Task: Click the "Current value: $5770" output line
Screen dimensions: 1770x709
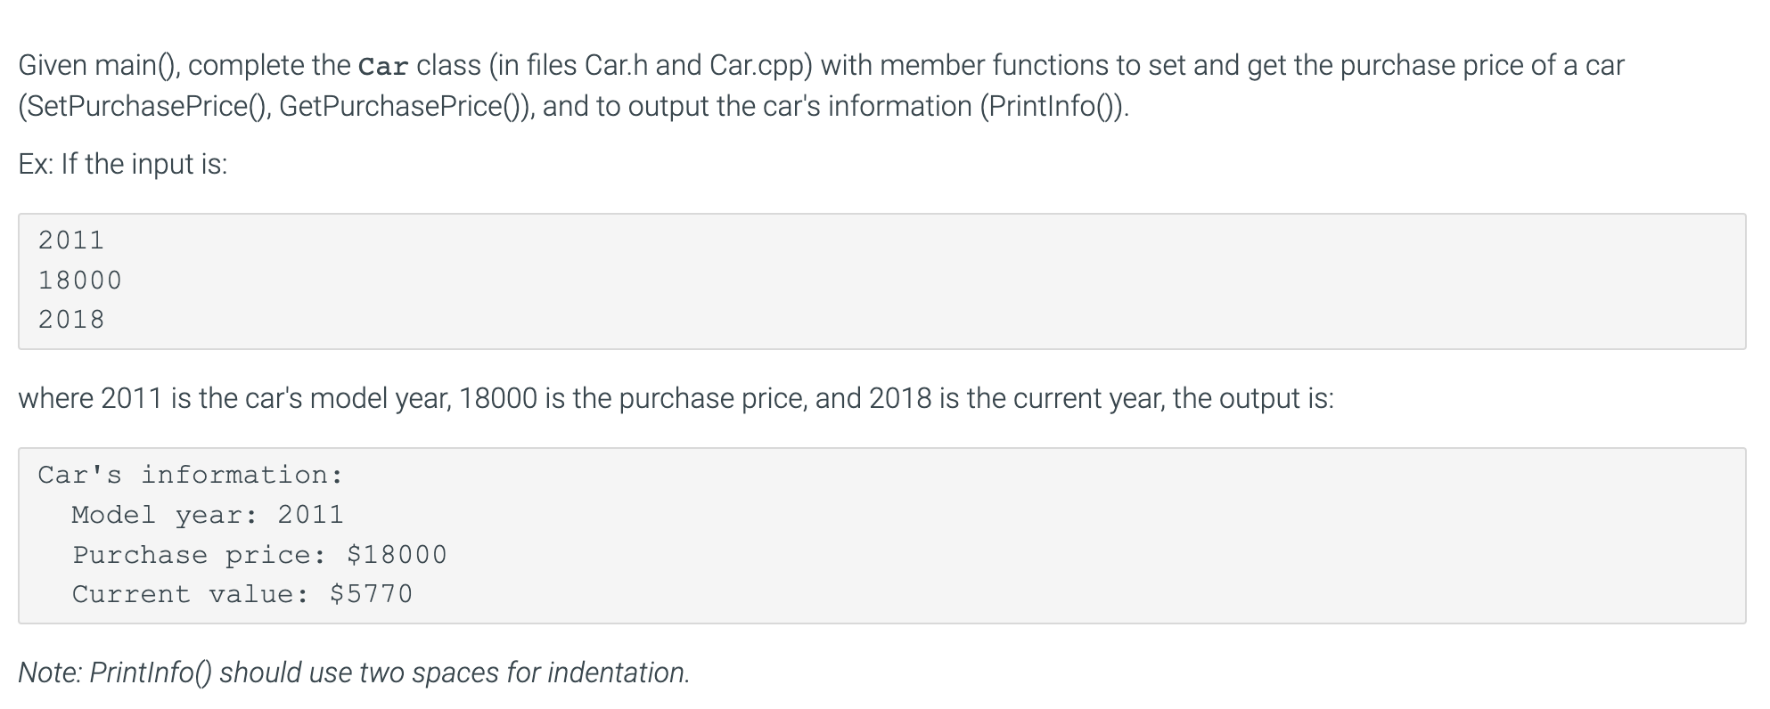Action: tap(242, 594)
